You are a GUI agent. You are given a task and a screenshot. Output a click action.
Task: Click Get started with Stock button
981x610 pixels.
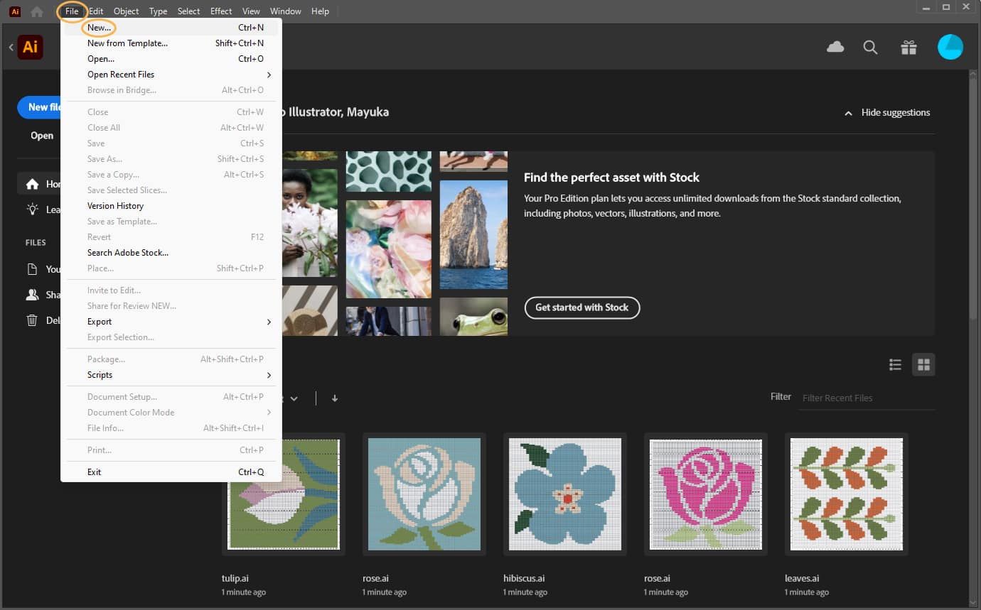pos(581,307)
